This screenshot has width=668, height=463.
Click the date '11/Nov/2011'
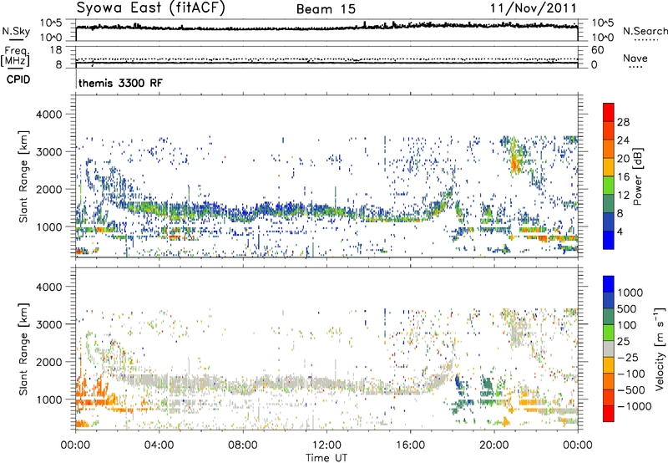click(x=533, y=8)
